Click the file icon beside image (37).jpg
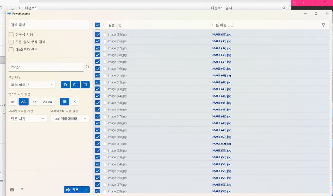The height and width of the screenshot is (196, 333). pyautogui.click(x=105, y=48)
